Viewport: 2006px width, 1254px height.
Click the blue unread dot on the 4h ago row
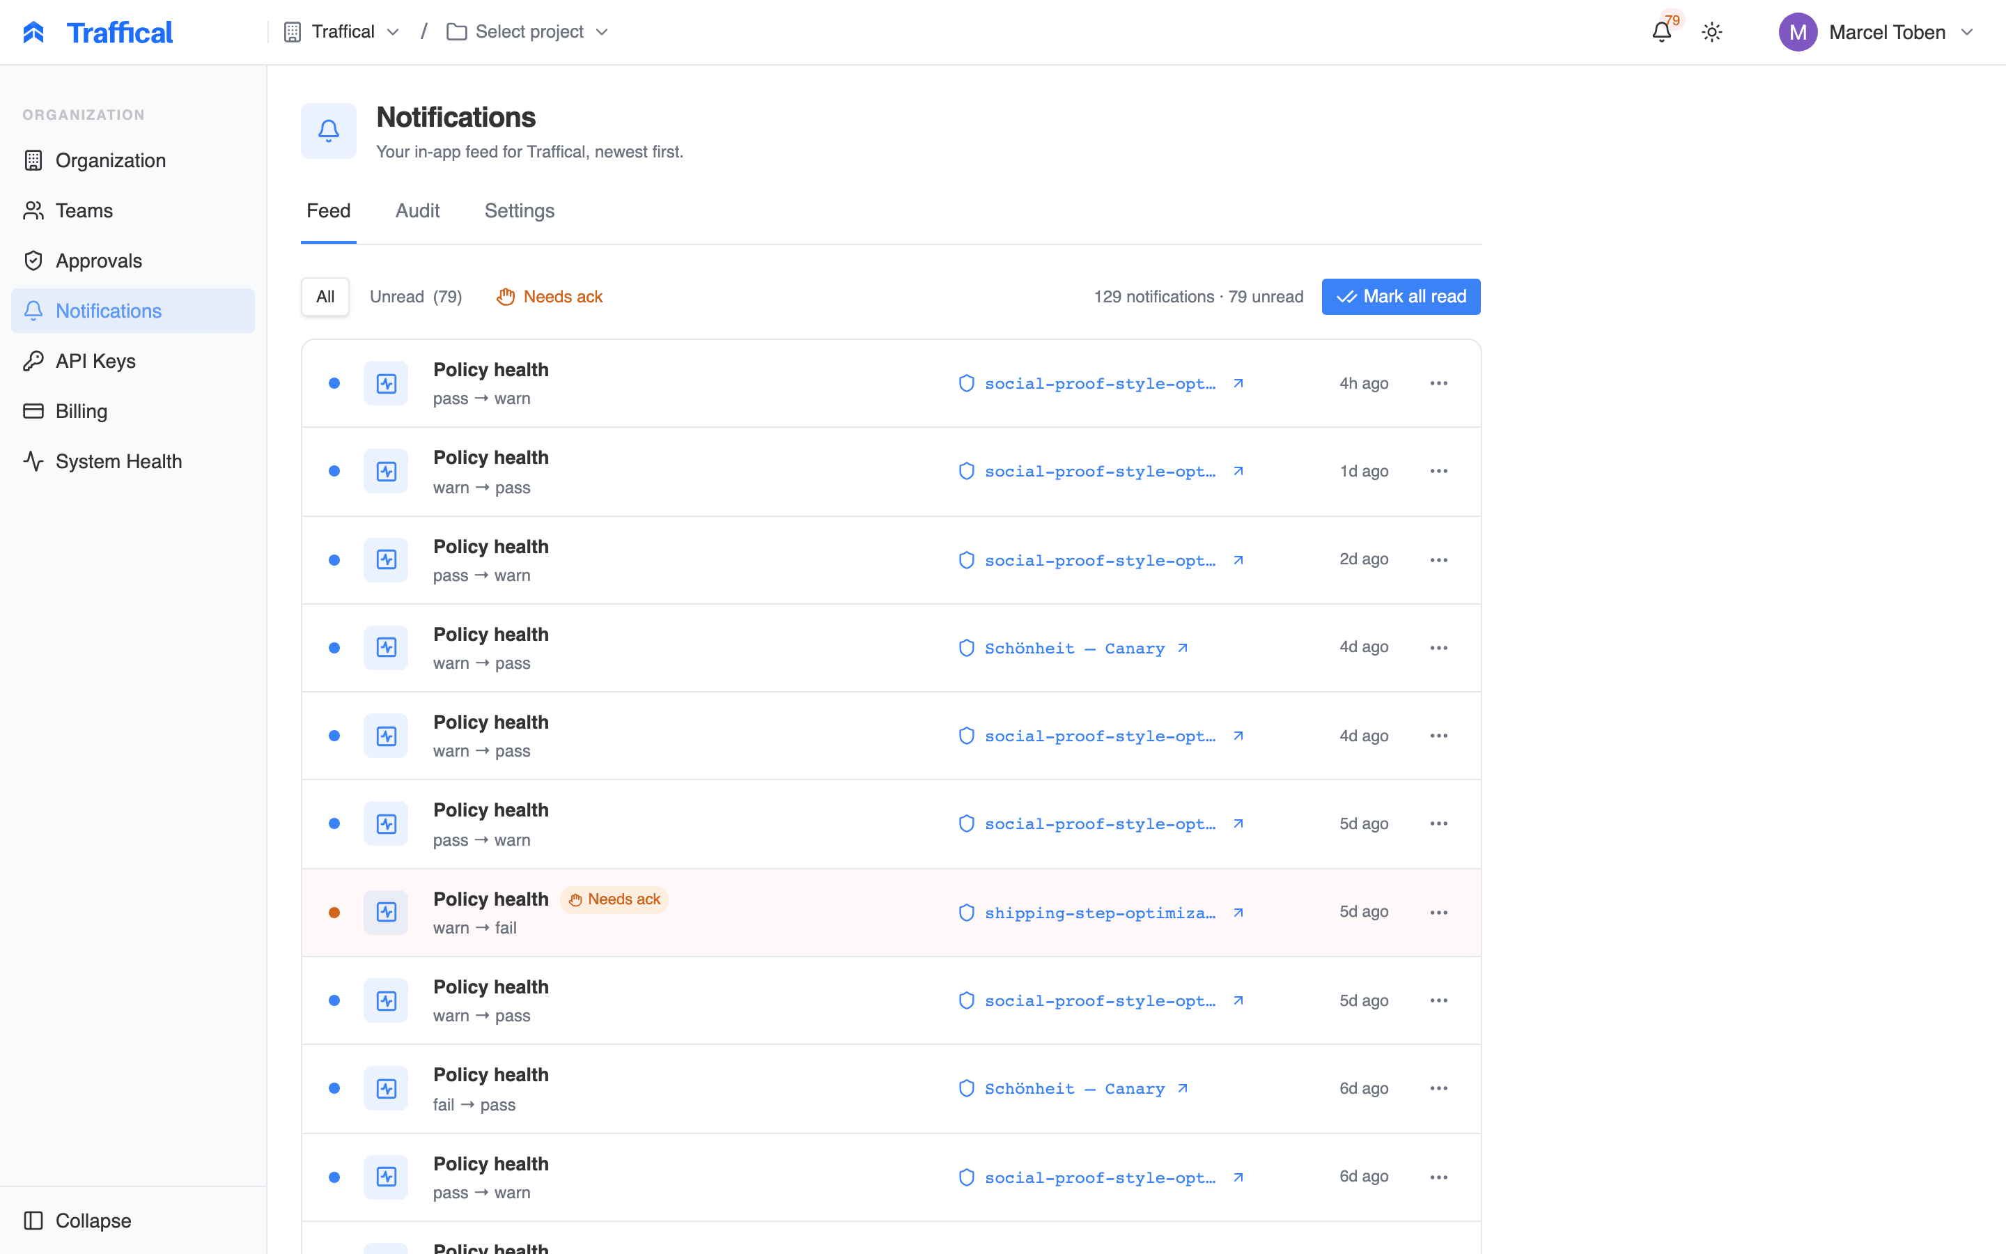(x=334, y=383)
